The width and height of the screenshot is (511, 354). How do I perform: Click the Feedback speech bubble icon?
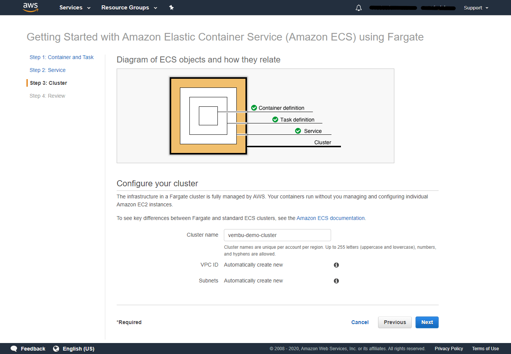click(x=14, y=349)
